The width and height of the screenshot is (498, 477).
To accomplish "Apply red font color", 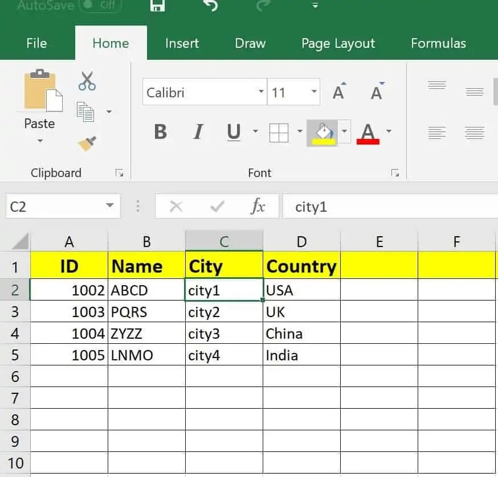I will click(368, 133).
